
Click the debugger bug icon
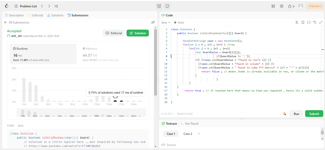coord(284,114)
